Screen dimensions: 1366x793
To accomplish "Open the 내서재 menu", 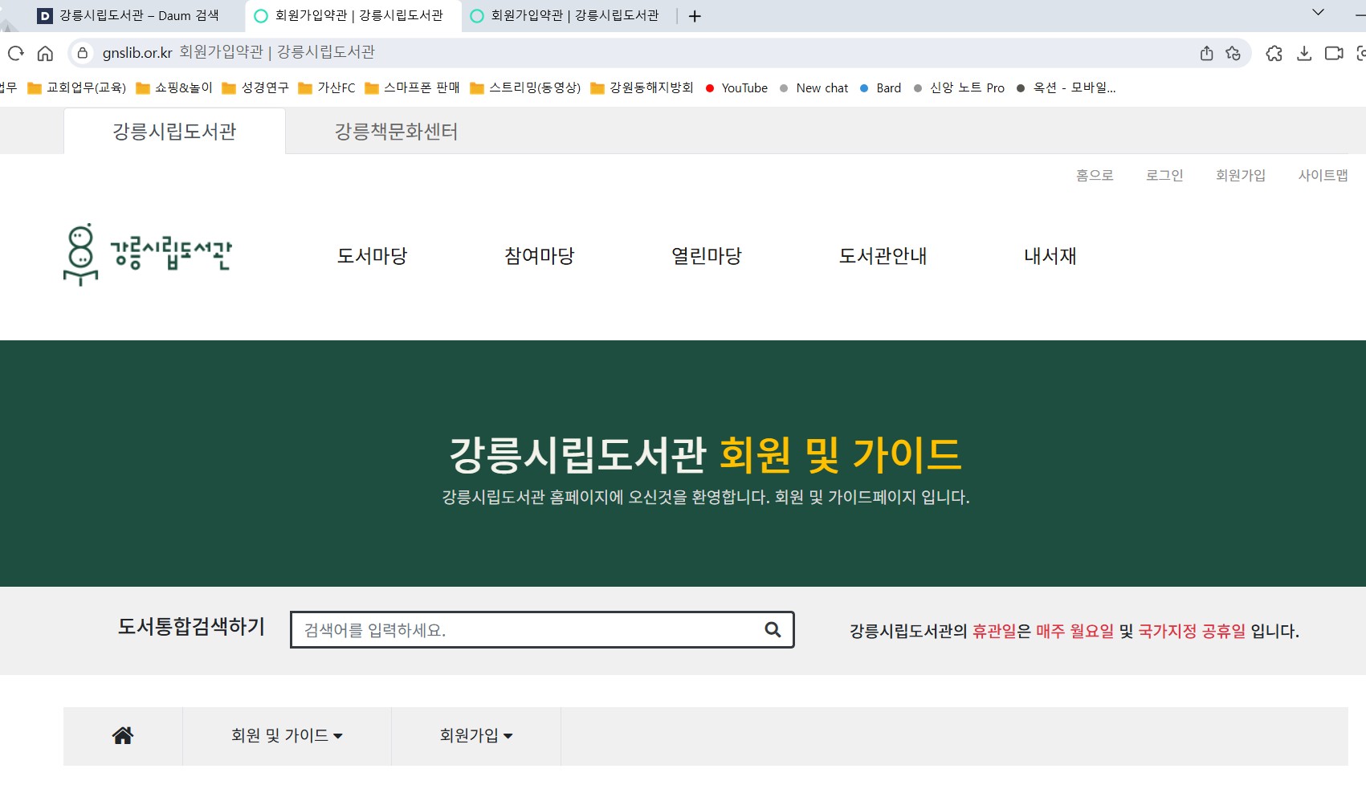I will pyautogui.click(x=1050, y=256).
